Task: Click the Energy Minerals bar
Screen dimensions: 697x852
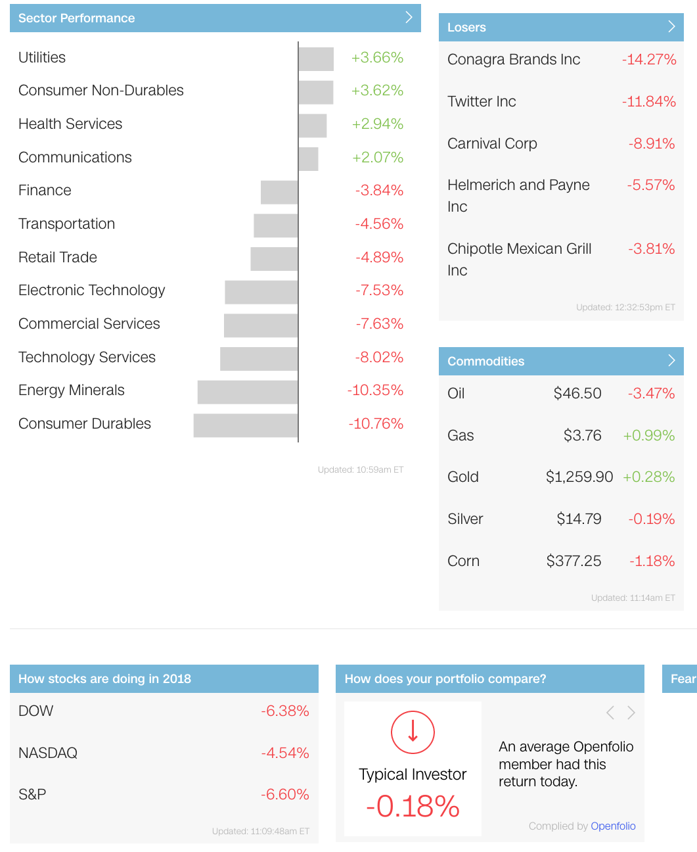Action: coord(248,392)
